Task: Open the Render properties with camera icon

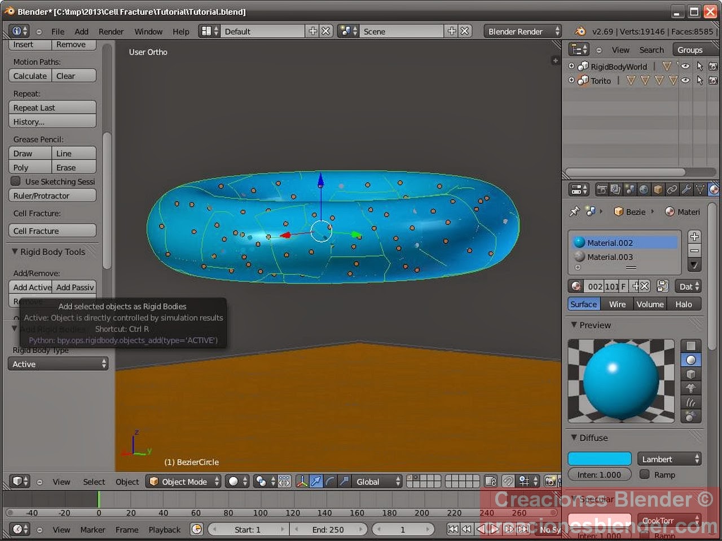Action: pos(602,189)
